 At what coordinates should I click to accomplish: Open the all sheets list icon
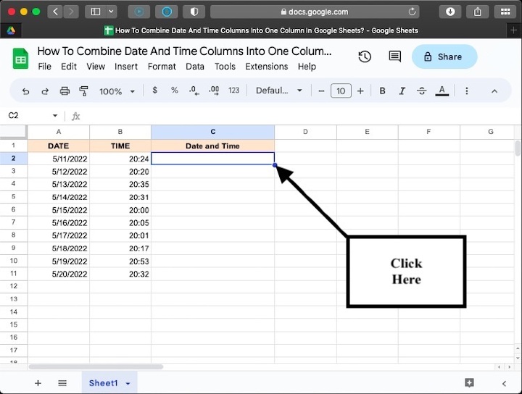62,383
